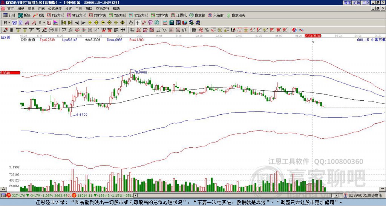Open the 交易委托 menu
The image size is (386, 206).
tap(103, 9)
